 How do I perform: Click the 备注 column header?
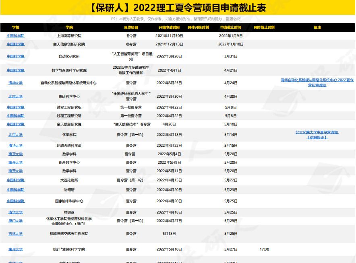pos(317,27)
